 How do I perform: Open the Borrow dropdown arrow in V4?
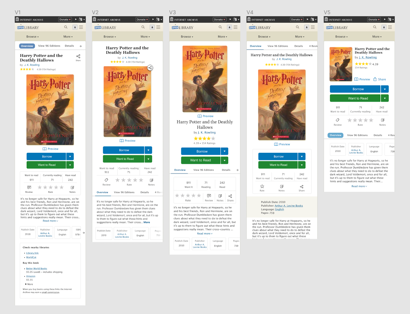(302, 156)
